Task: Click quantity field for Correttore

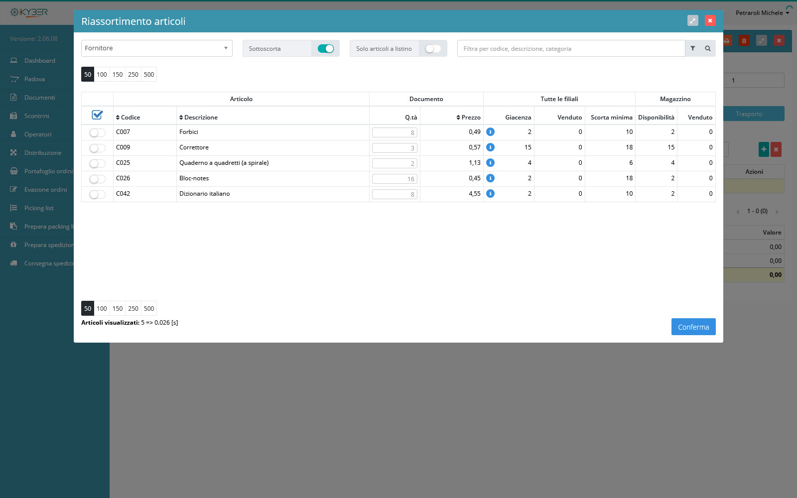Action: click(395, 148)
